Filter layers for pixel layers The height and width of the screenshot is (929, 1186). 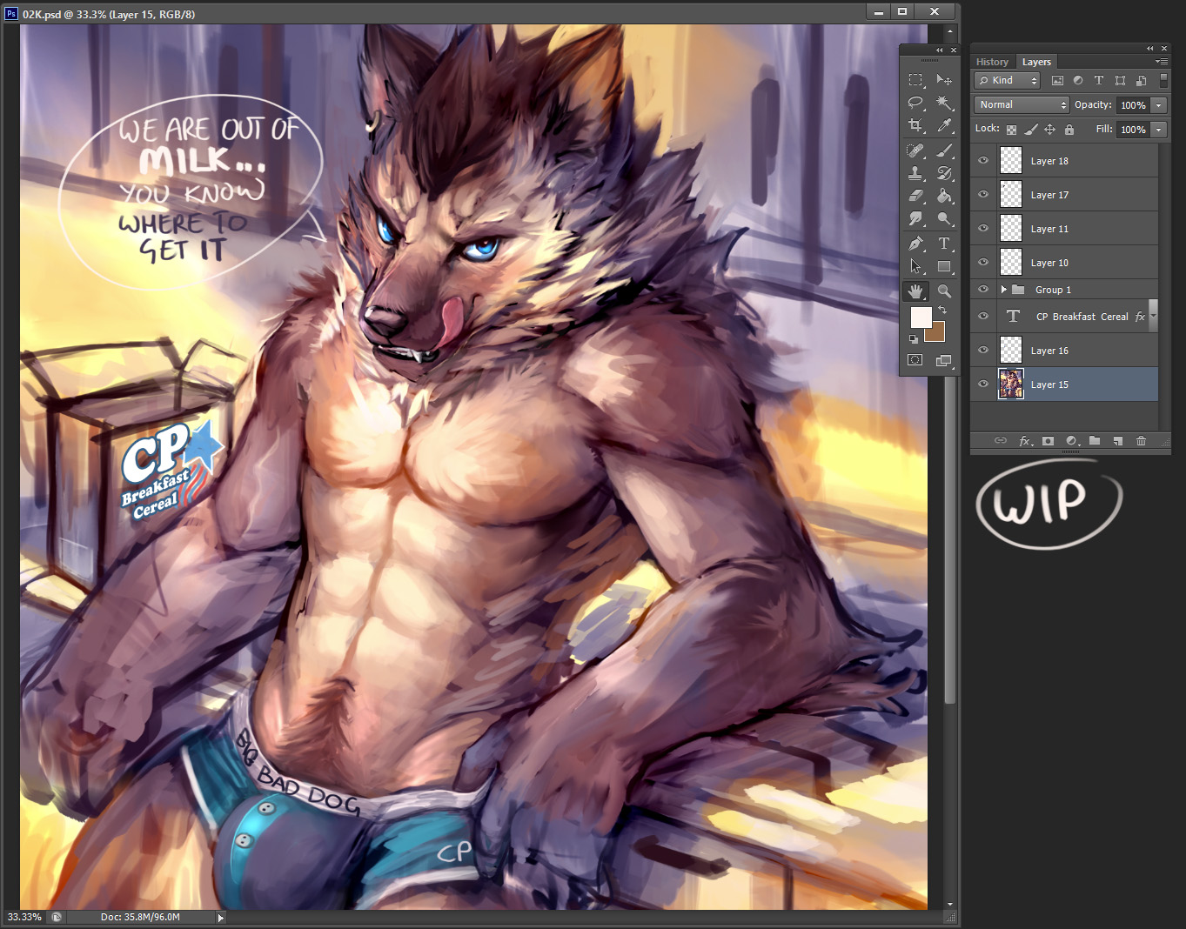point(1057,80)
